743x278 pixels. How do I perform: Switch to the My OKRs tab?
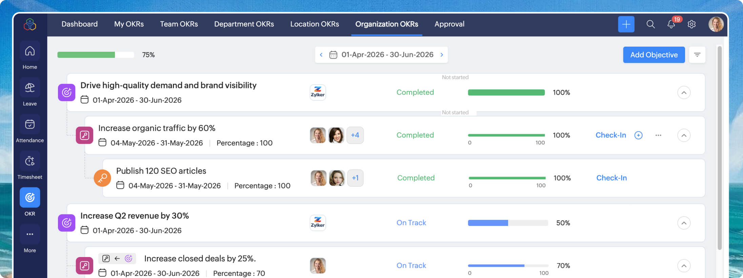coord(129,24)
